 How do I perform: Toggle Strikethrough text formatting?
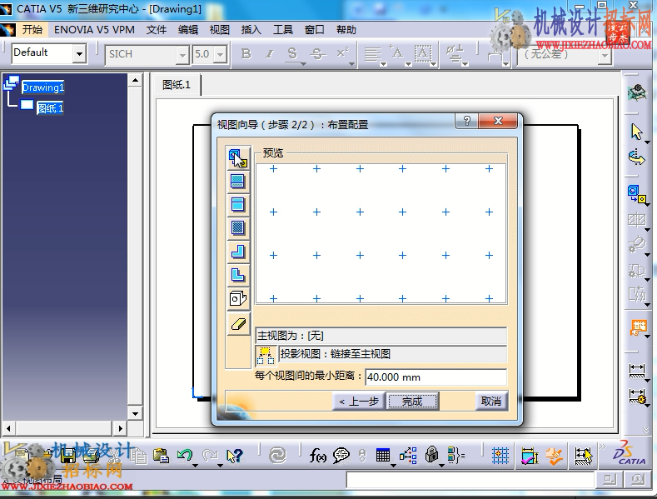click(317, 53)
